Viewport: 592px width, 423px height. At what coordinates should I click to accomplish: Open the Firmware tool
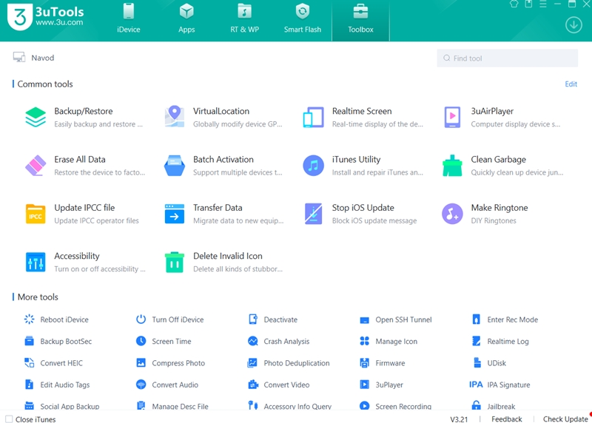[383, 363]
